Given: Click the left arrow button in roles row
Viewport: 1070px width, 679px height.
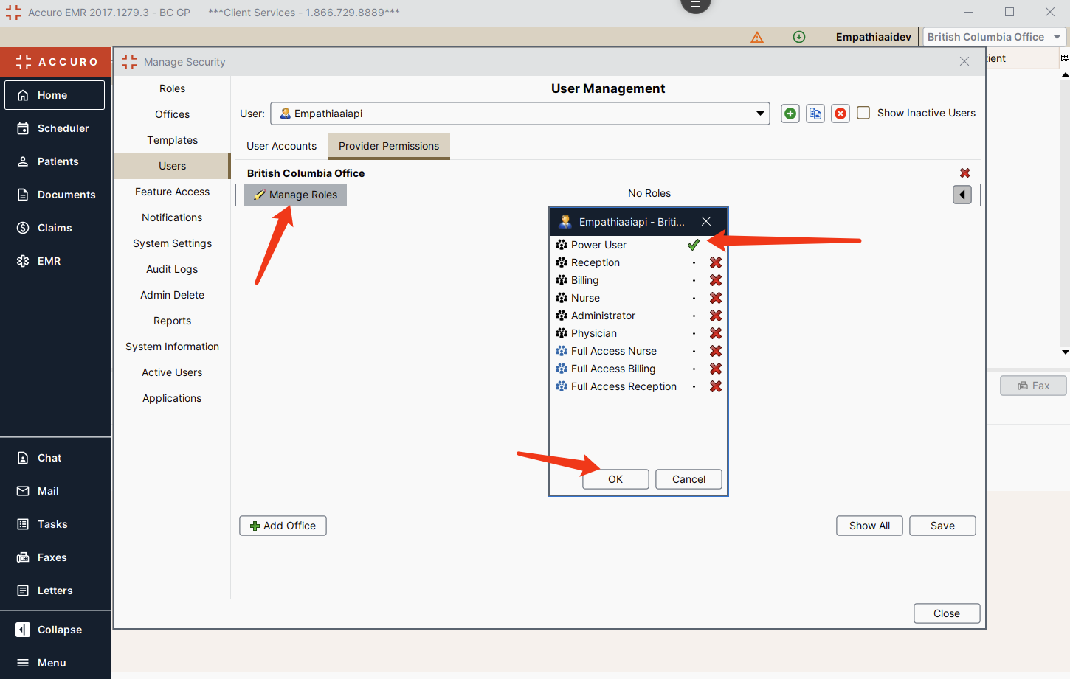Looking at the screenshot, I should click(x=962, y=195).
